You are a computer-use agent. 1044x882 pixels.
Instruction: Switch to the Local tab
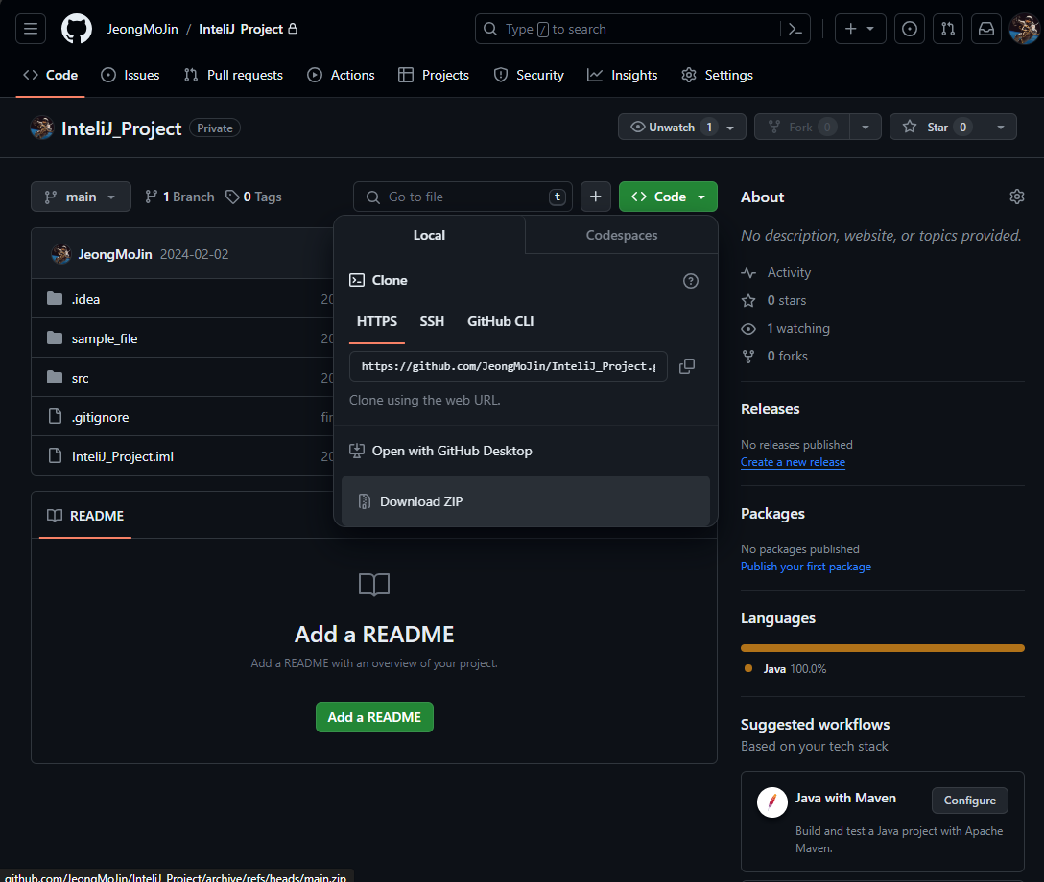429,235
